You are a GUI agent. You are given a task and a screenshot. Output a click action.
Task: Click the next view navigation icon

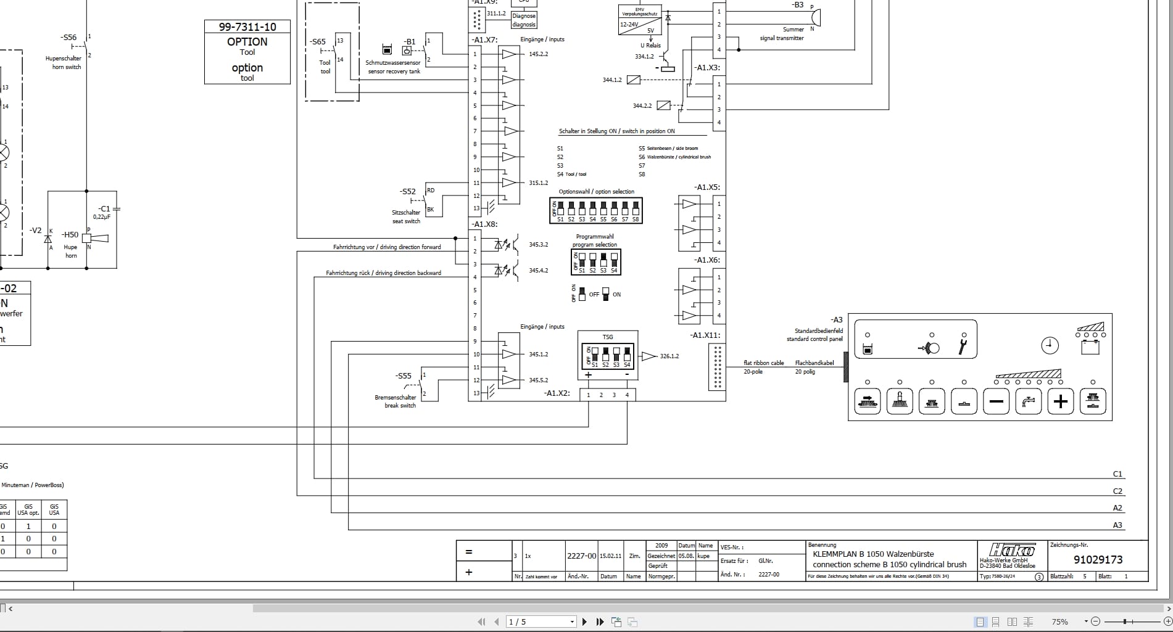click(x=632, y=622)
